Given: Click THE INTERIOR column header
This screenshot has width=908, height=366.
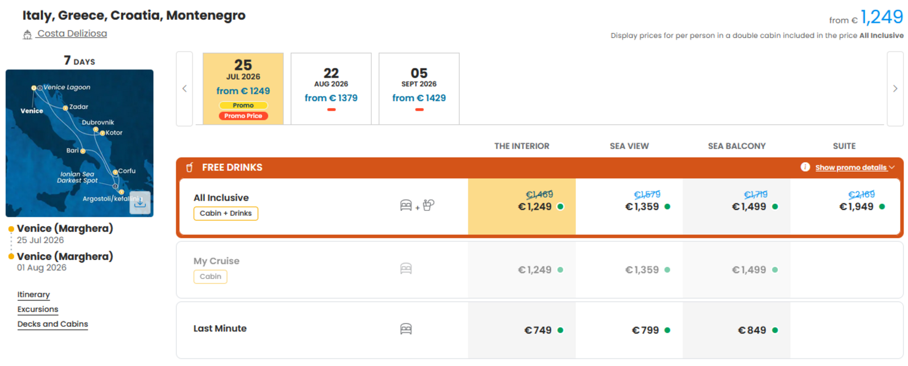Looking at the screenshot, I should pyautogui.click(x=522, y=146).
